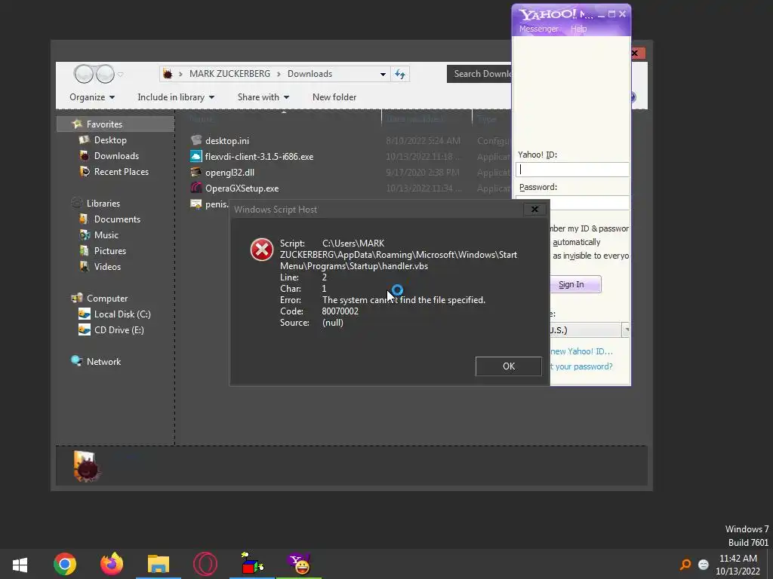Viewport: 773px width, 579px height.
Task: Click the Explorer Forward navigation button
Action: (105, 74)
